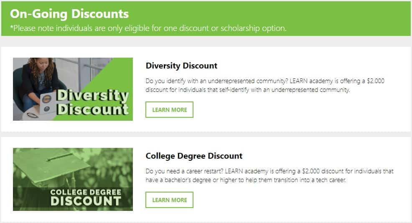Click the 'COLLEGE DEGREE DISCOUNT' overlay text on the image
Image resolution: width=412 pixels, height=223 pixels.
[x=86, y=197]
